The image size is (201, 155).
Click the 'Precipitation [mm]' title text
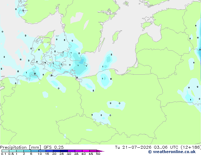pyautogui.click(x=20, y=147)
